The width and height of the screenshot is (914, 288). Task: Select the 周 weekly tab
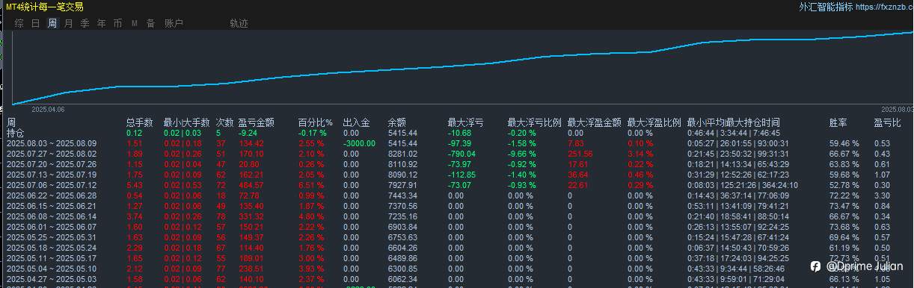[x=52, y=23]
